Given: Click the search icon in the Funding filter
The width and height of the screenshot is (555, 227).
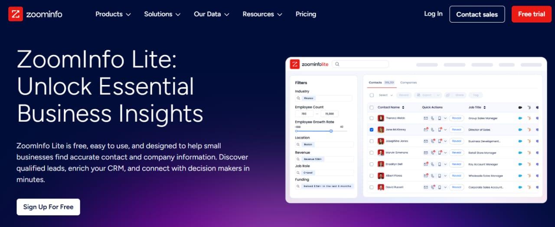Looking at the screenshot, I should coord(298,186).
